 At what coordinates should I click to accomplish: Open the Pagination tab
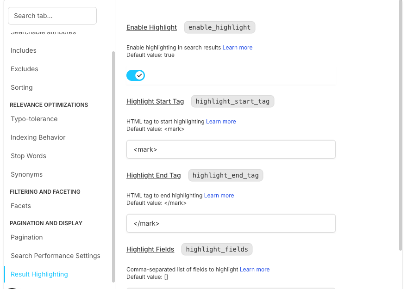tap(27, 237)
